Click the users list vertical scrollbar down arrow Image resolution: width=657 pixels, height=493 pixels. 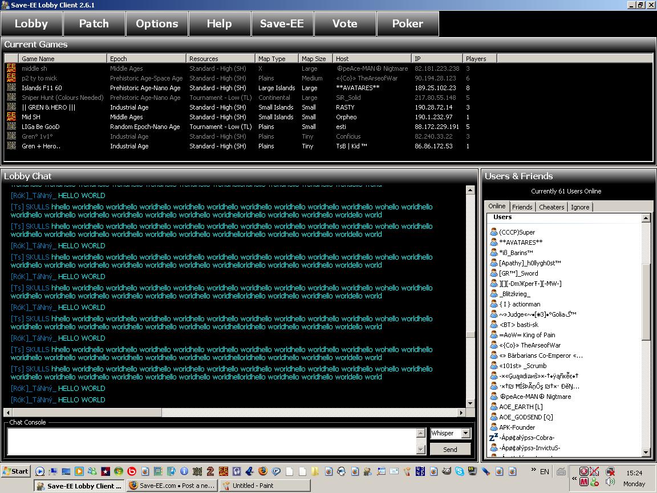(x=646, y=452)
